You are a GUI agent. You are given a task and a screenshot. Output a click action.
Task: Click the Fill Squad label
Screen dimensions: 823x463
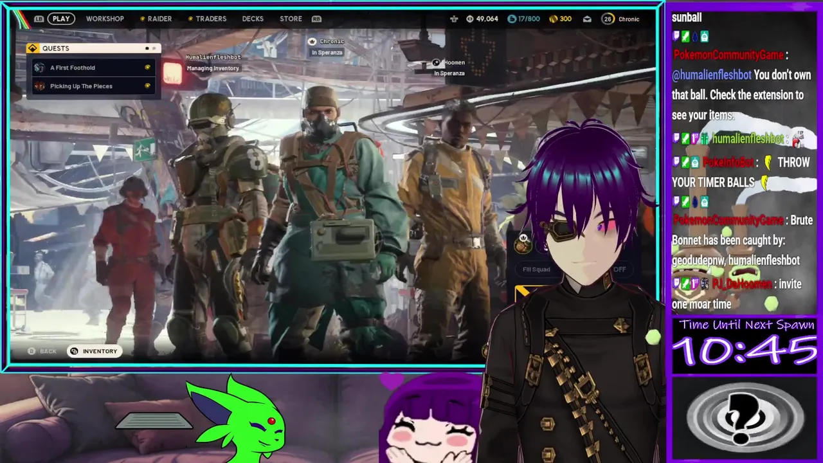pyautogui.click(x=536, y=269)
